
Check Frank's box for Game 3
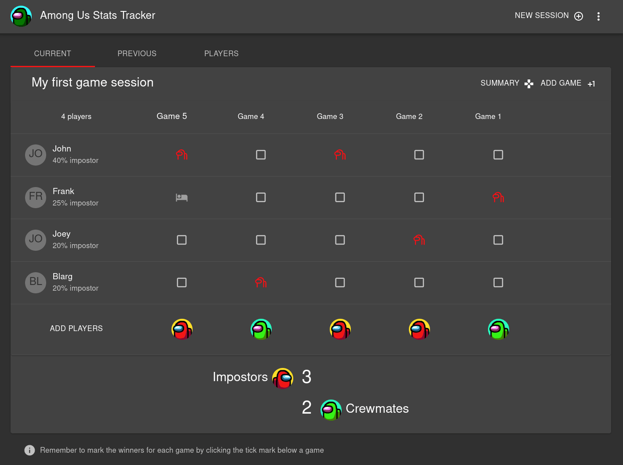click(340, 197)
